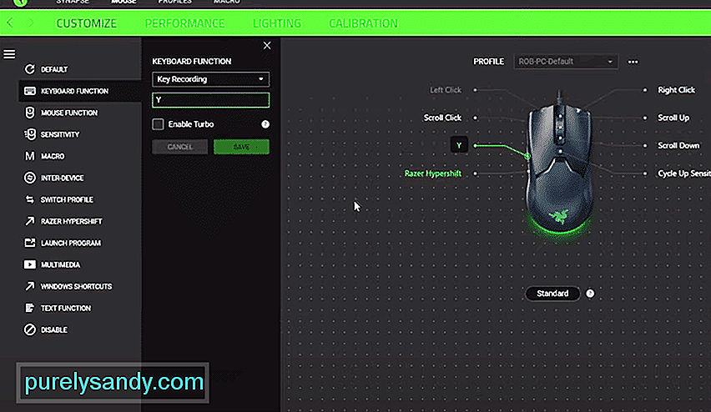Enable the Turbo checkbox
711x412 pixels.
tap(158, 124)
